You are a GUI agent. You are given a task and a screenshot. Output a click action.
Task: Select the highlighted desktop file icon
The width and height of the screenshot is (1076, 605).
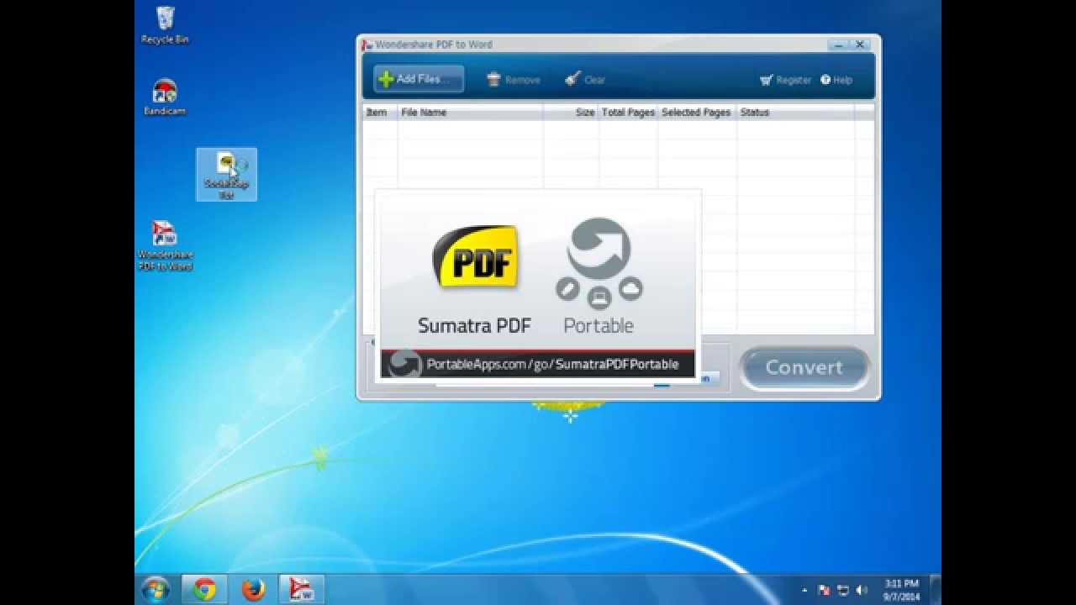click(227, 175)
